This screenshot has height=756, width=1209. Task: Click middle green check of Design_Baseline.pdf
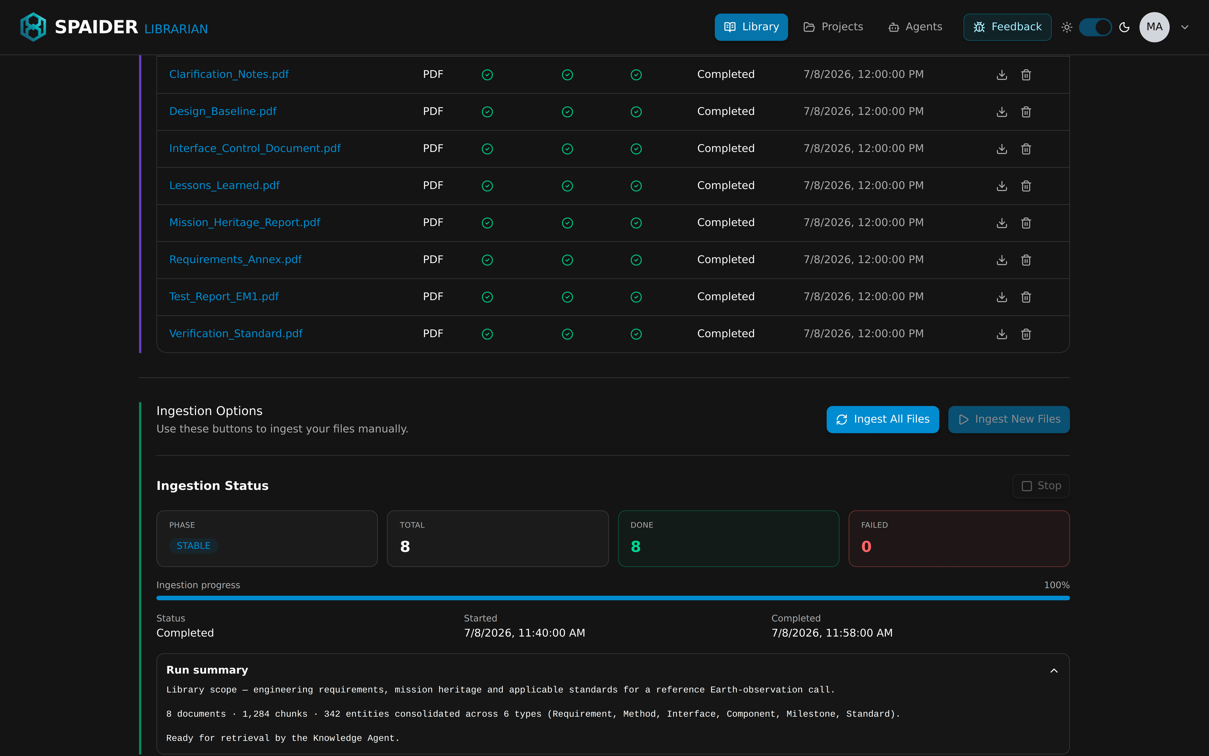[x=567, y=112]
